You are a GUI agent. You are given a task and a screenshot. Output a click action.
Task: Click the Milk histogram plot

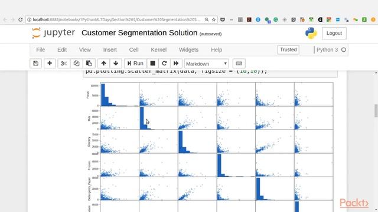tap(158, 118)
